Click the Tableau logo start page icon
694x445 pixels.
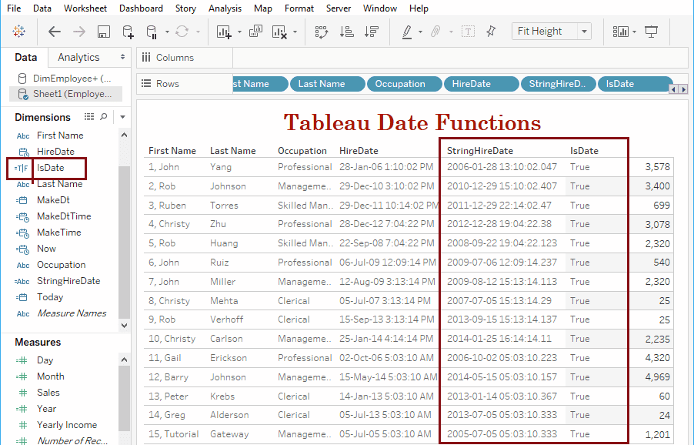click(19, 32)
